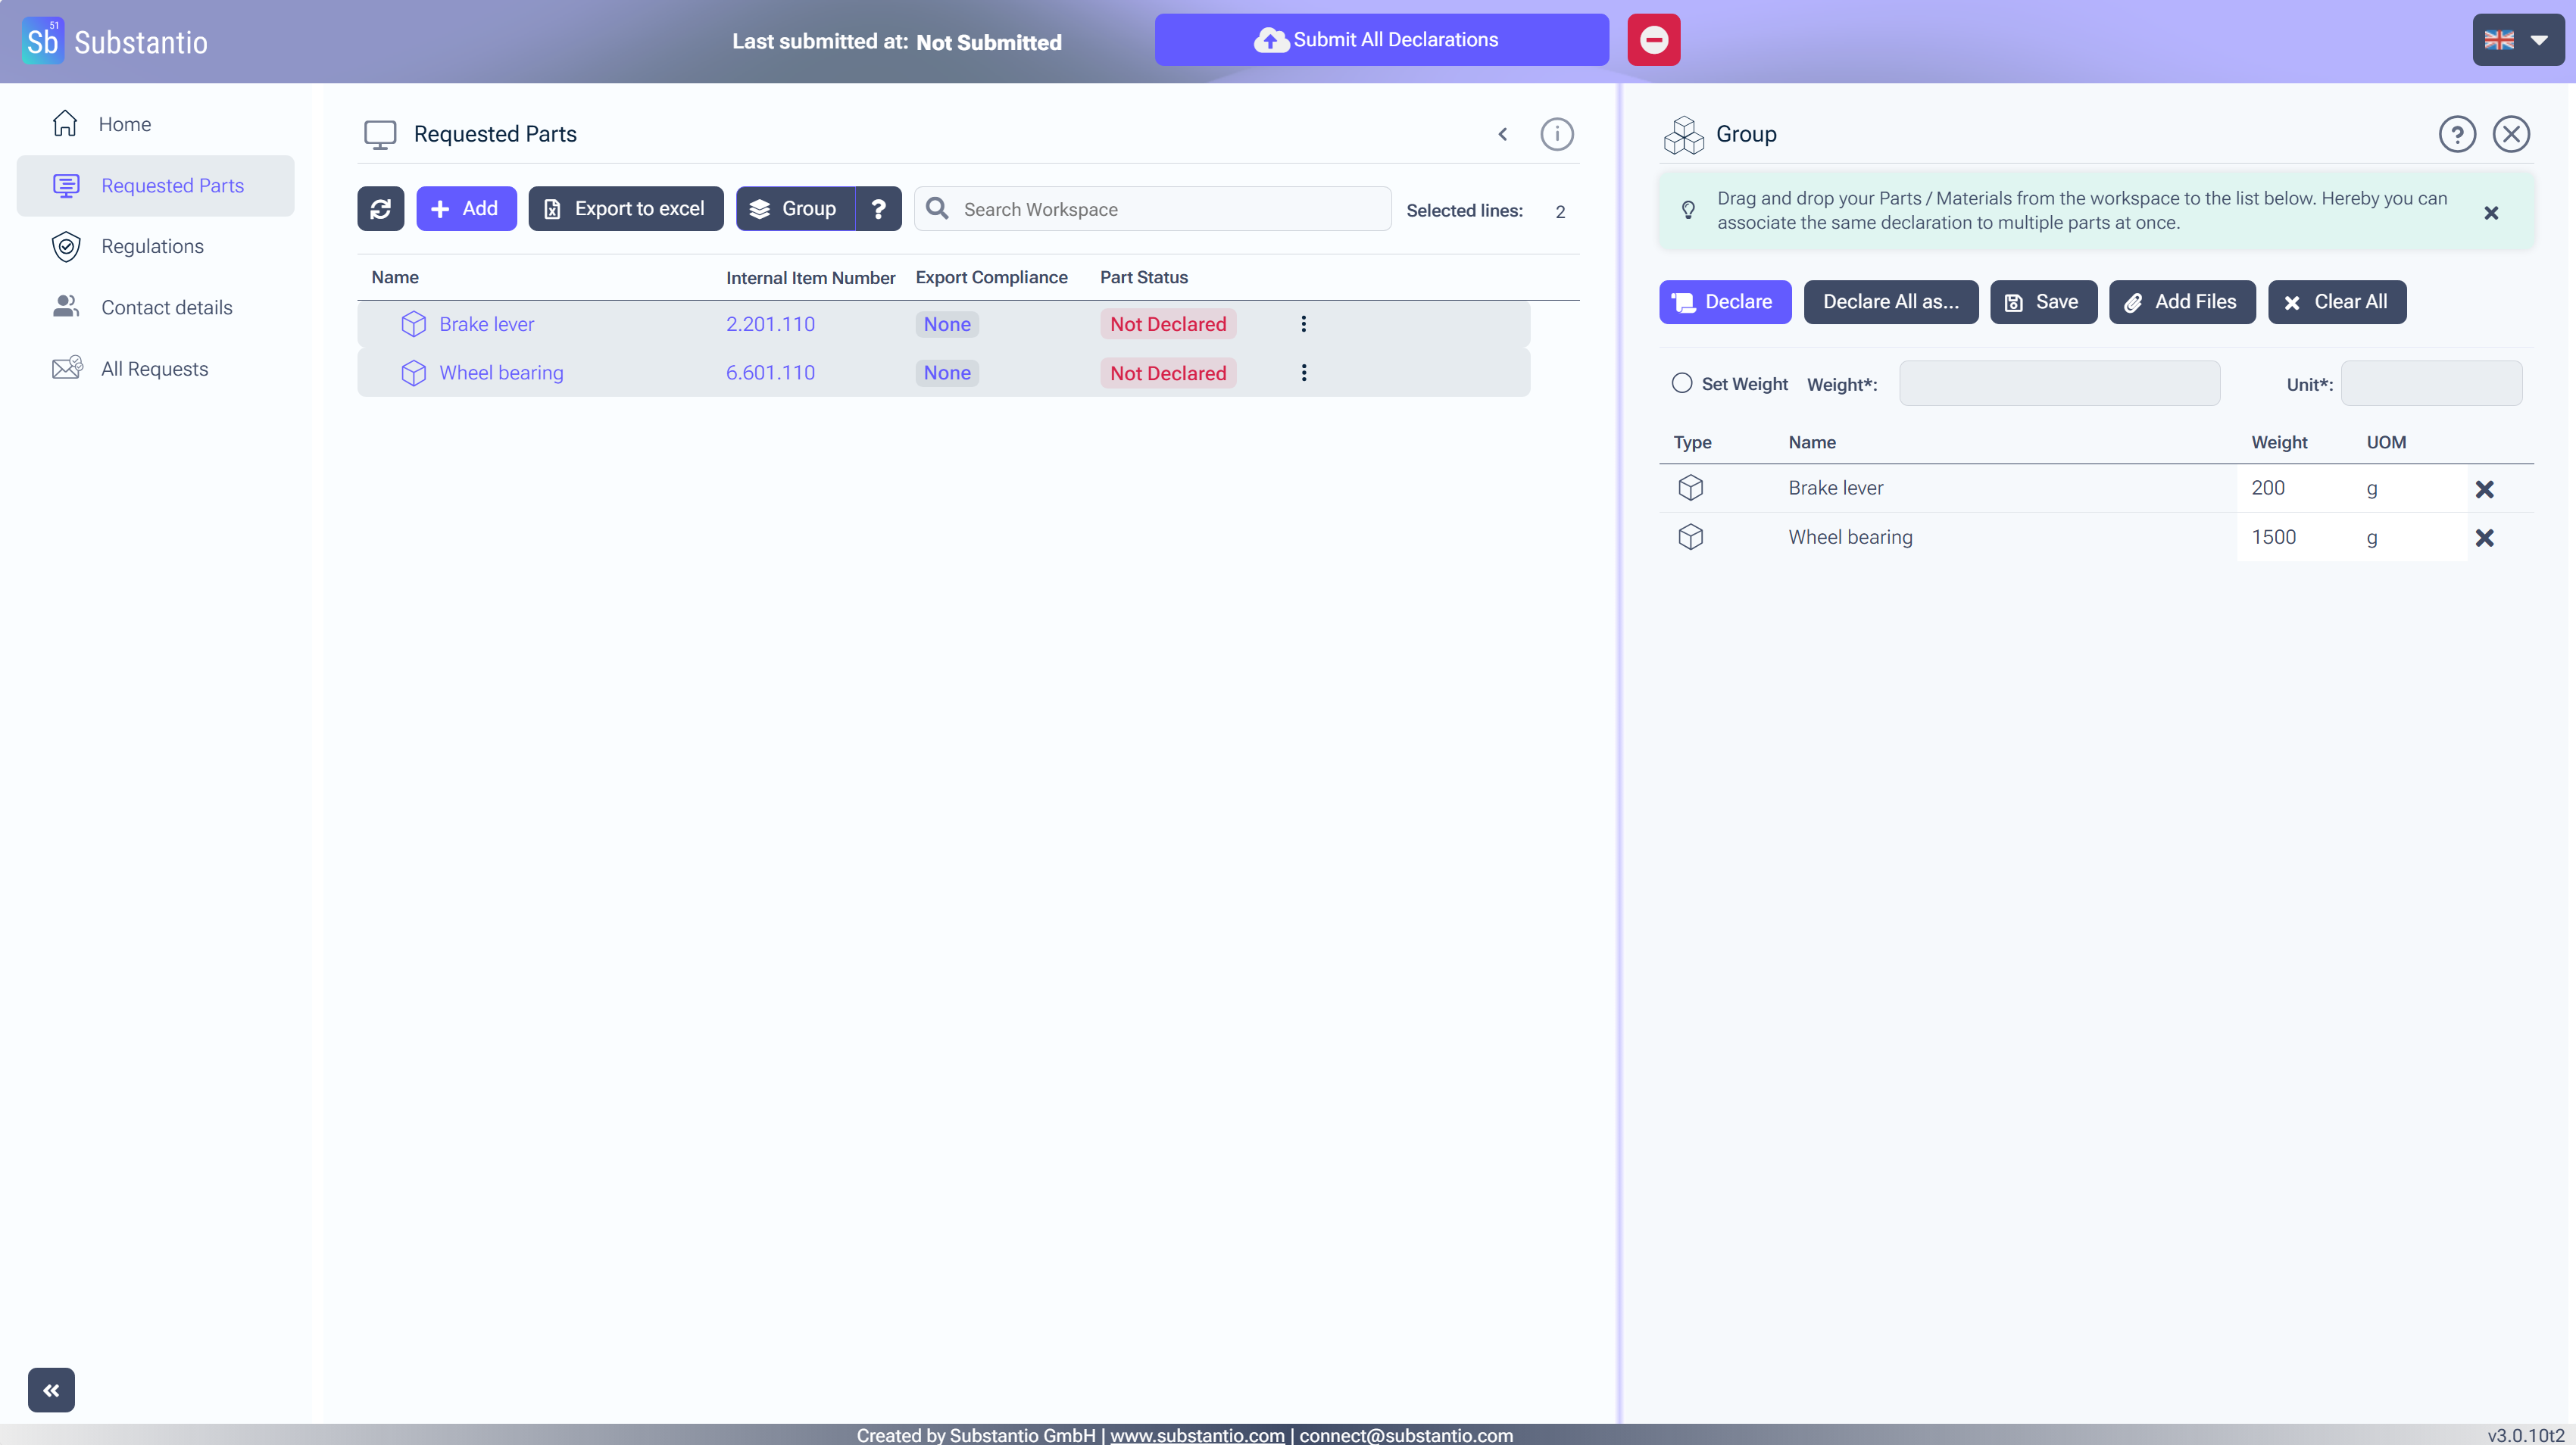Click the Declare All as... button
2576x1445 pixels.
1890,302
